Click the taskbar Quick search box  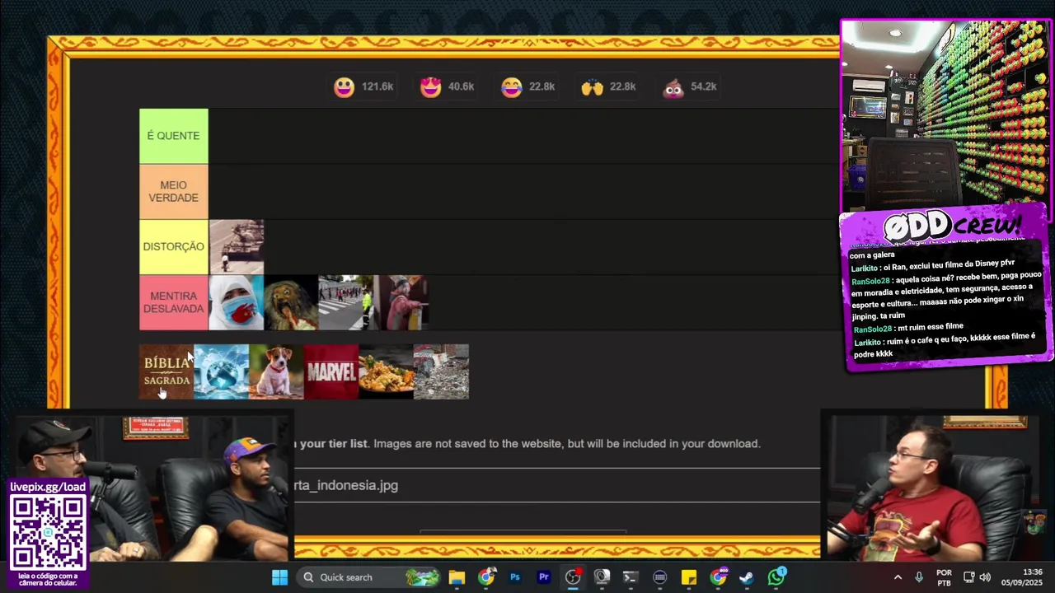click(369, 577)
